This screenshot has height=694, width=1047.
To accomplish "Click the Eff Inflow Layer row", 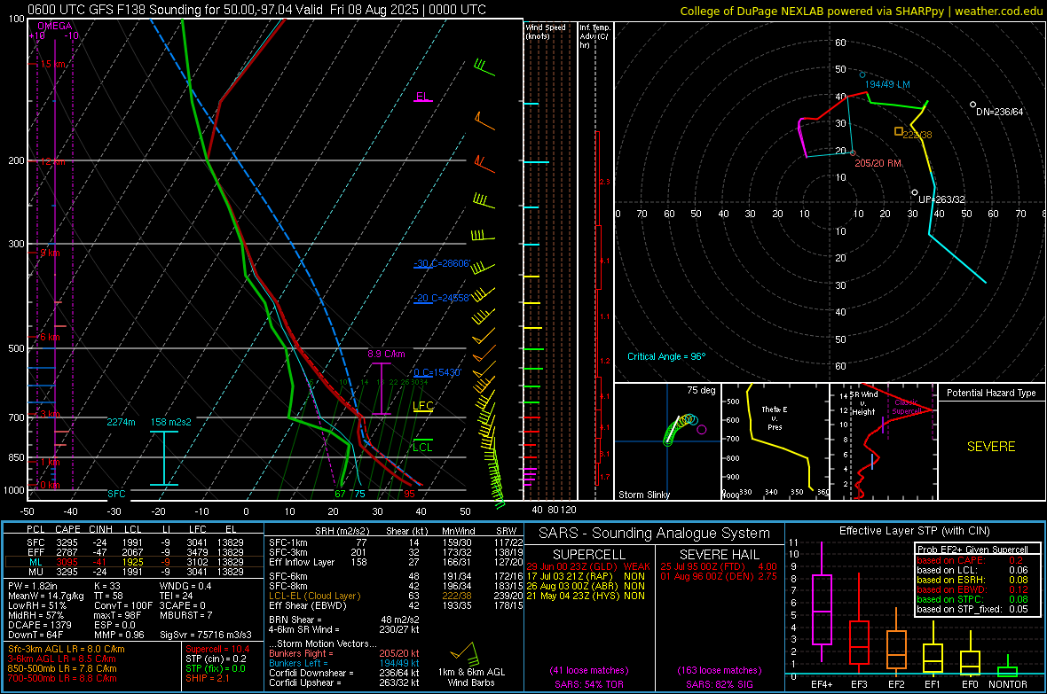I will coord(396,562).
